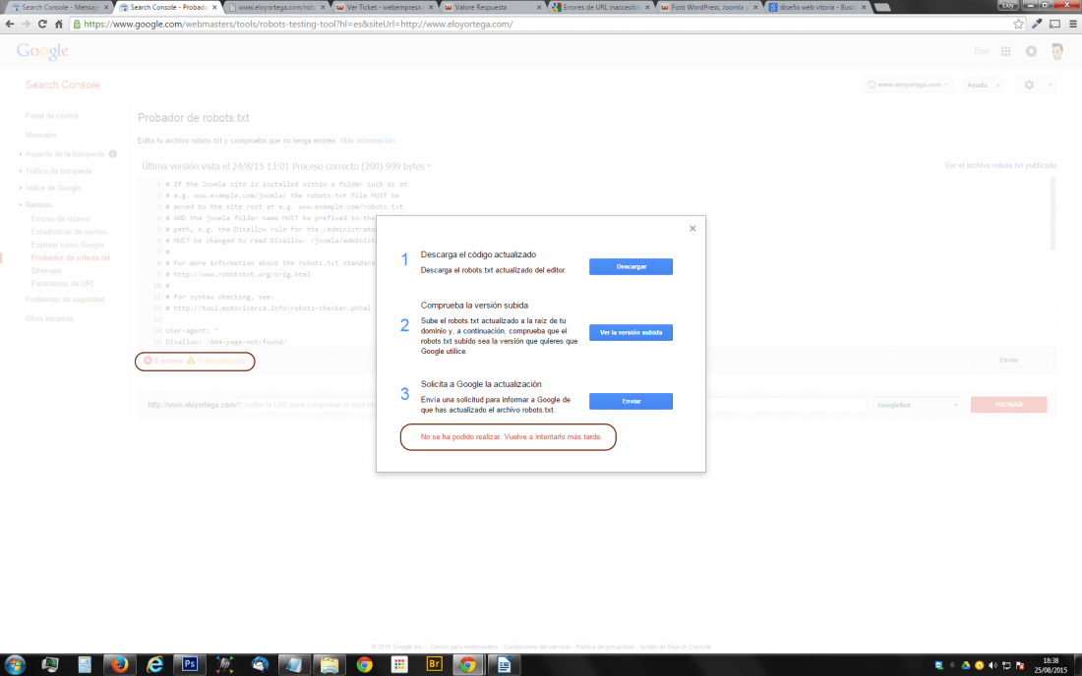This screenshot has width=1082, height=676.
Task: Open Adobe Bridge from the taskbar
Action: coord(434,665)
